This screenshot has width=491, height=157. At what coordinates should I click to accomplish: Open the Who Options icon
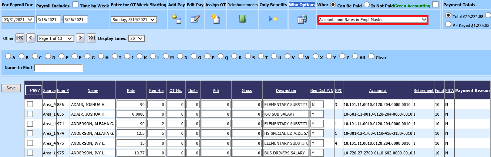[x=302, y=20]
